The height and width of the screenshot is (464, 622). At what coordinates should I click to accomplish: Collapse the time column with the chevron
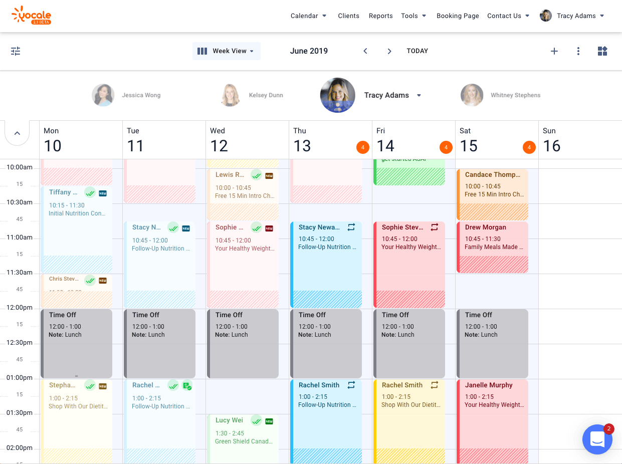point(17,133)
